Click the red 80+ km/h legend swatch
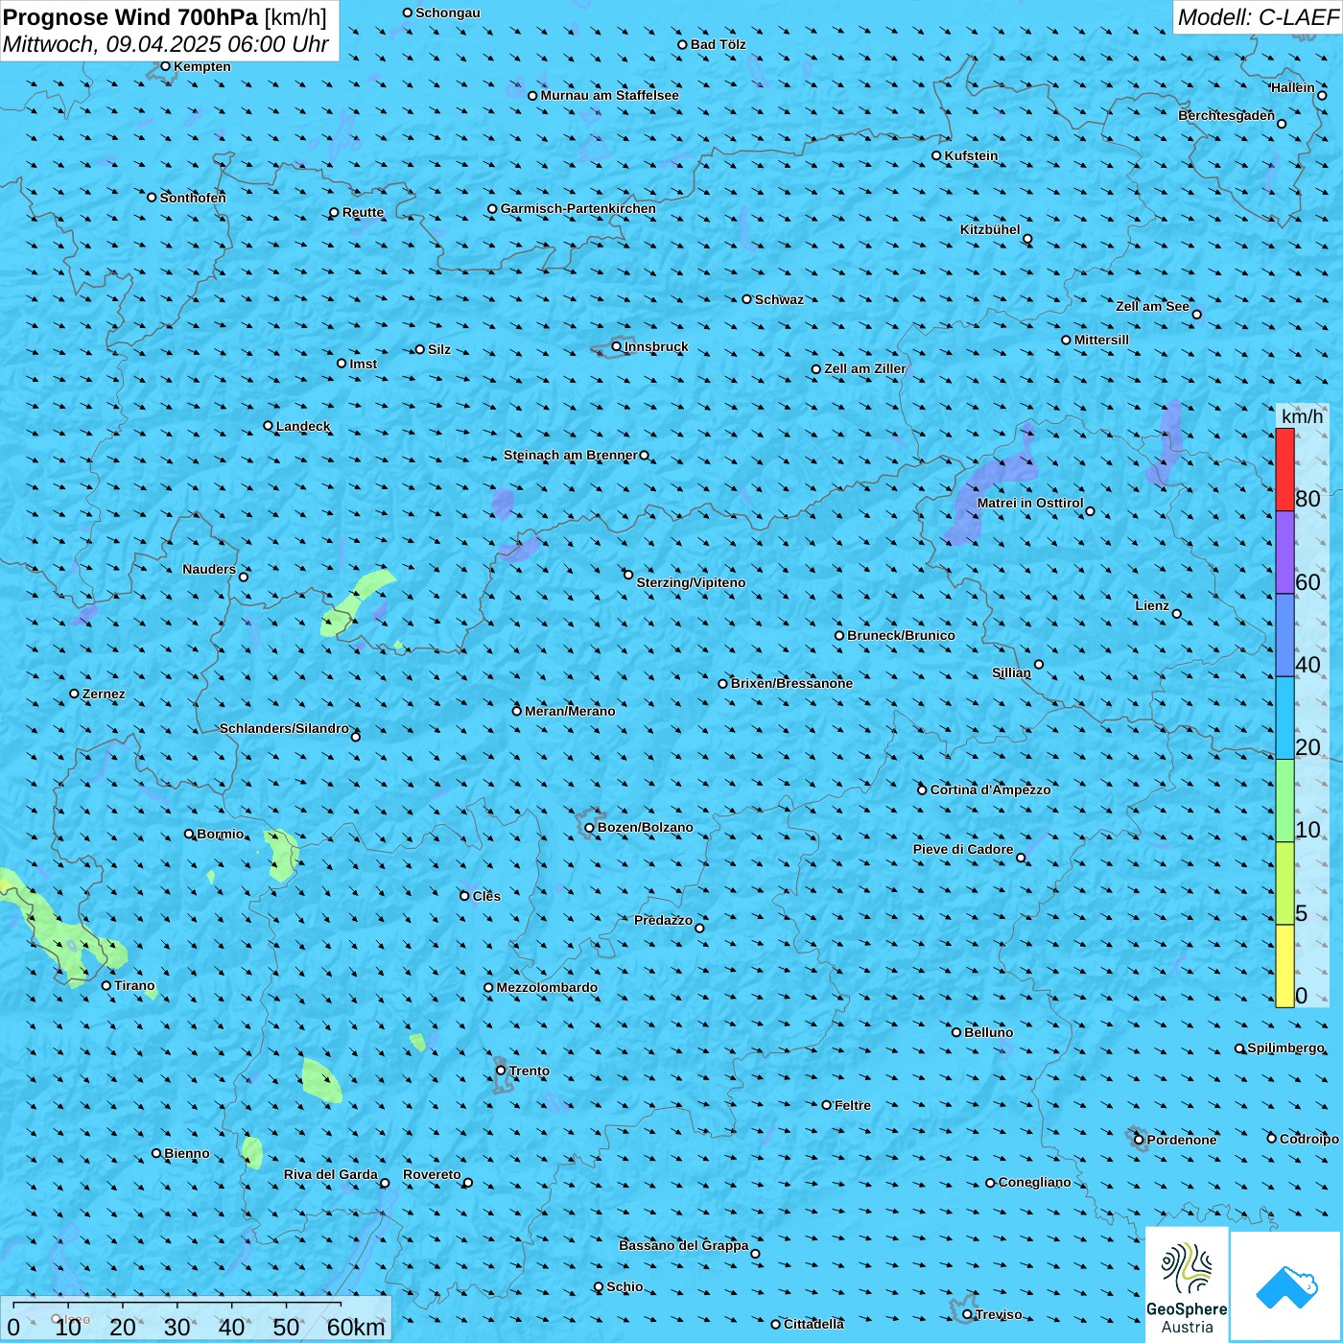This screenshot has width=1343, height=1343. point(1284,470)
